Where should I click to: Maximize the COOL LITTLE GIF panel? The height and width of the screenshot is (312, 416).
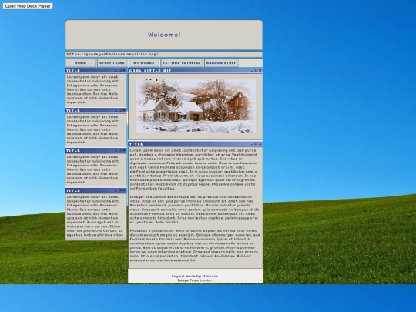click(x=256, y=70)
